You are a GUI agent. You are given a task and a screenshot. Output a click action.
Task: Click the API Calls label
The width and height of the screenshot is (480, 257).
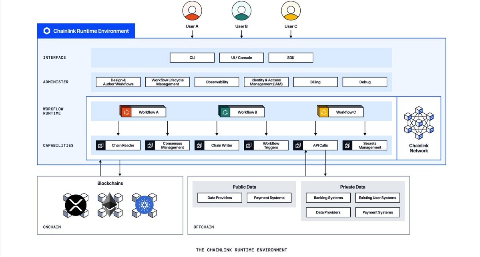tap(320, 145)
